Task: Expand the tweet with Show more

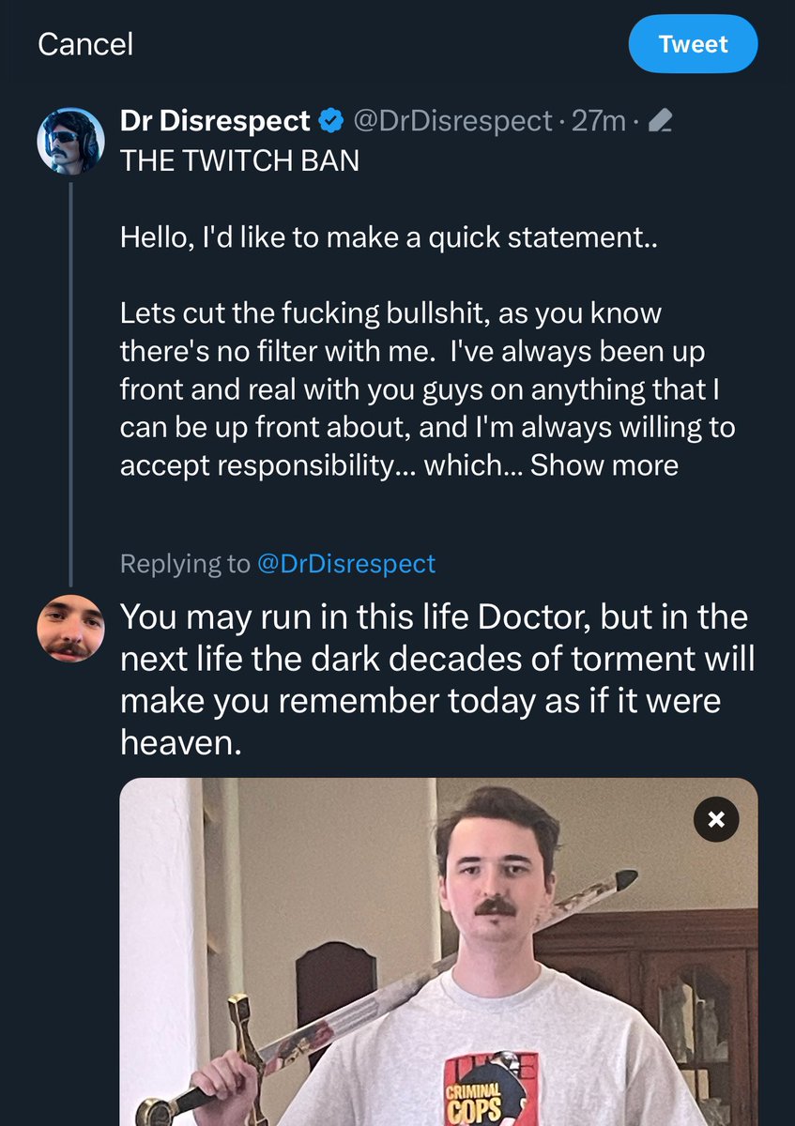Action: click(604, 464)
